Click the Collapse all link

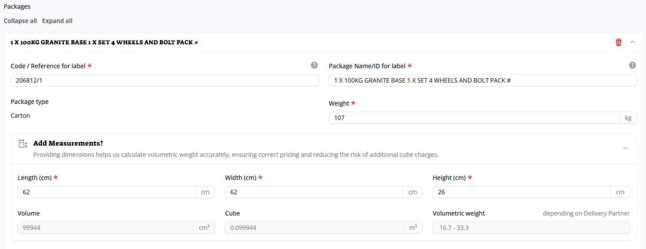20,21
